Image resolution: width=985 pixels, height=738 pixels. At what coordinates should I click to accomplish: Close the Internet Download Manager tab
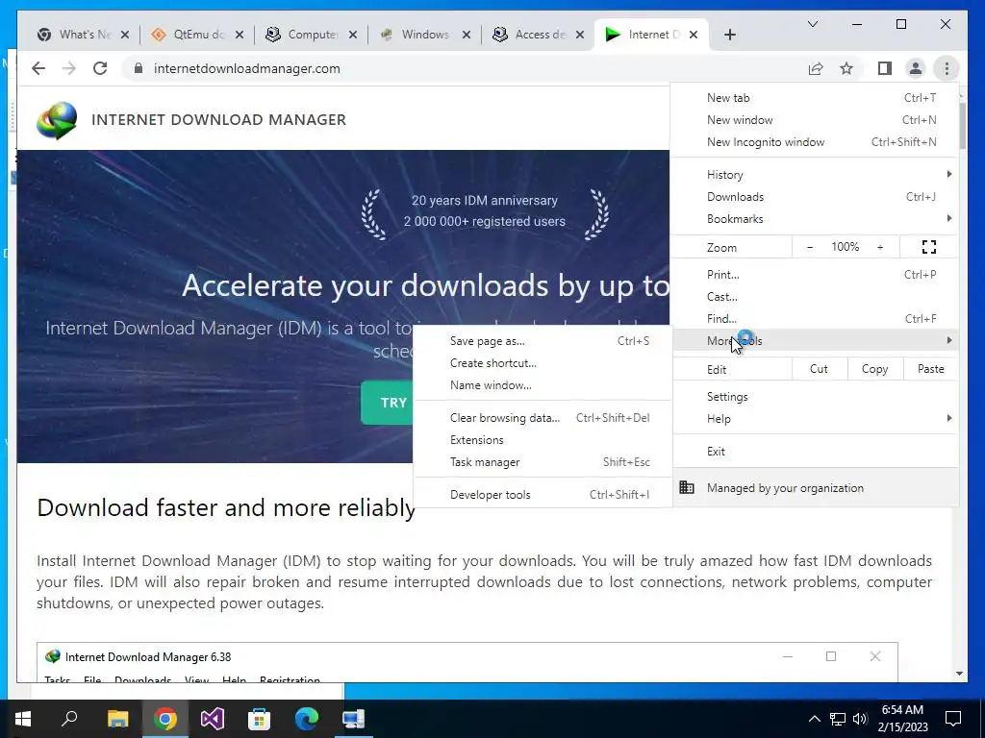coord(694,35)
